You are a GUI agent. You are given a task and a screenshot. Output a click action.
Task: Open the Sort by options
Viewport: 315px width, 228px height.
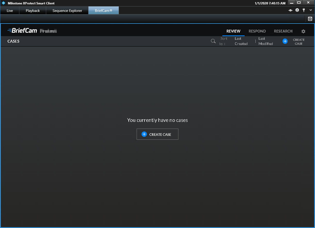(223, 41)
